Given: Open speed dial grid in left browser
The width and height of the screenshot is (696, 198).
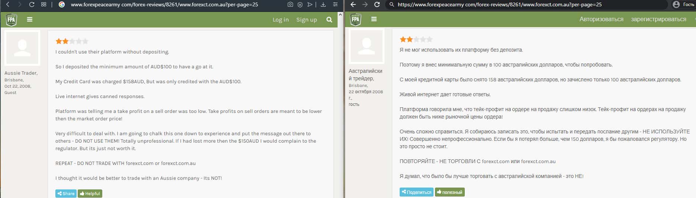Looking at the screenshot, I should pos(43,4).
